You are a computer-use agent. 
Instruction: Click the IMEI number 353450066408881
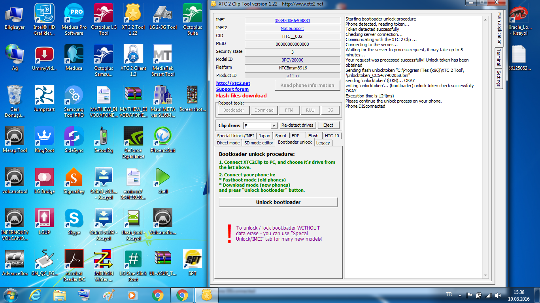pyautogui.click(x=293, y=21)
